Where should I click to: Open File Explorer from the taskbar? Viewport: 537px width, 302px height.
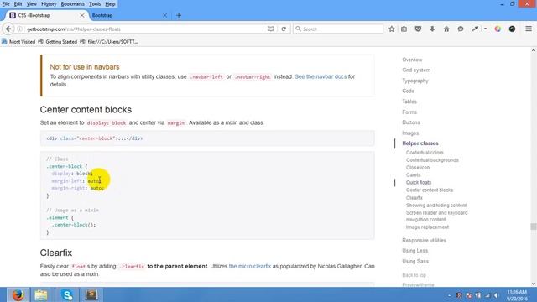click(x=41, y=294)
